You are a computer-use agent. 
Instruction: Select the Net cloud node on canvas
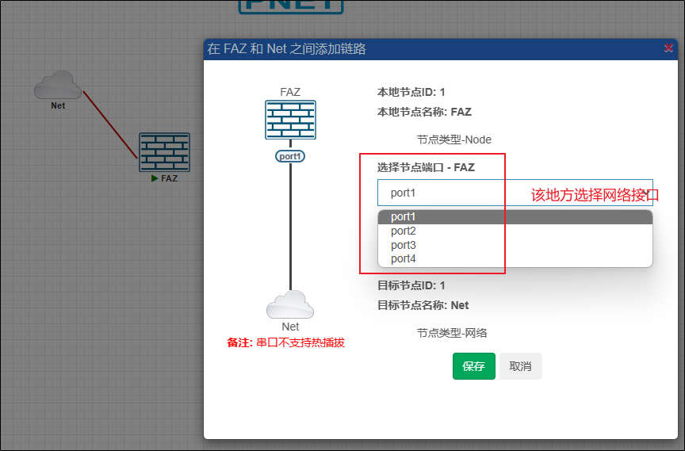pyautogui.click(x=58, y=85)
